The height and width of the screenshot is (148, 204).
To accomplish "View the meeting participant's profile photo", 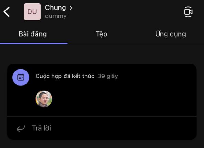I will (x=44, y=99).
